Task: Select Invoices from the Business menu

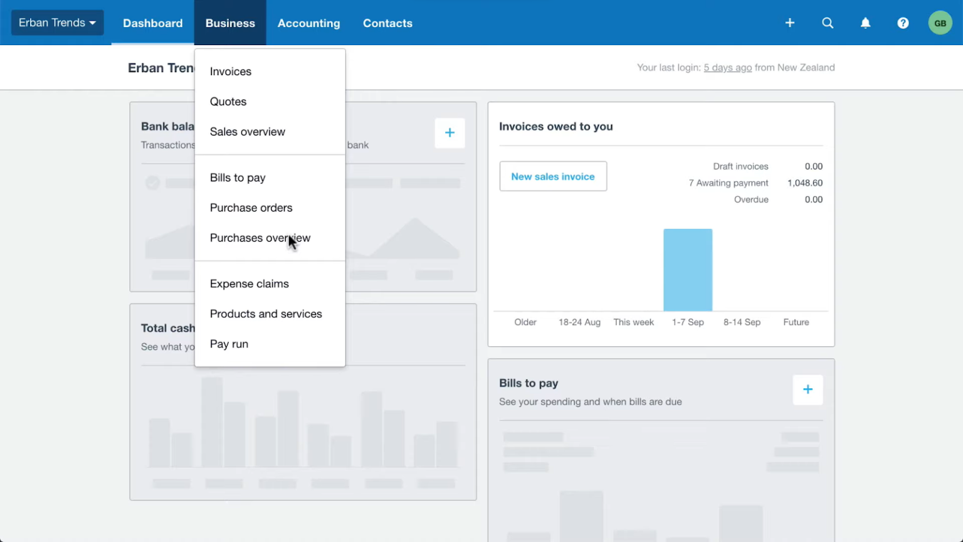Action: (231, 71)
